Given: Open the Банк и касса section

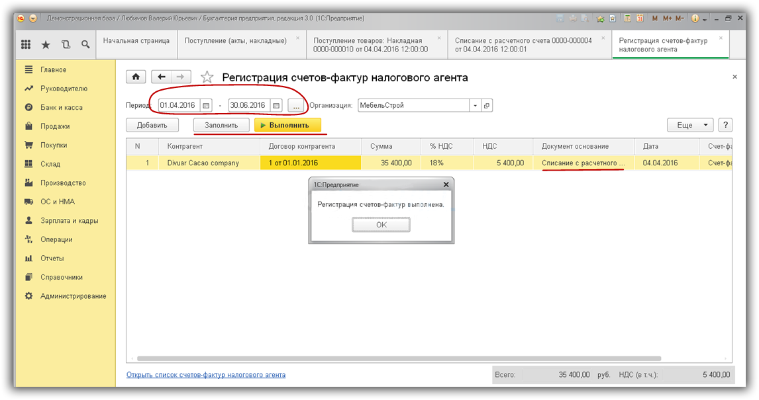Looking at the screenshot, I should tap(61, 107).
